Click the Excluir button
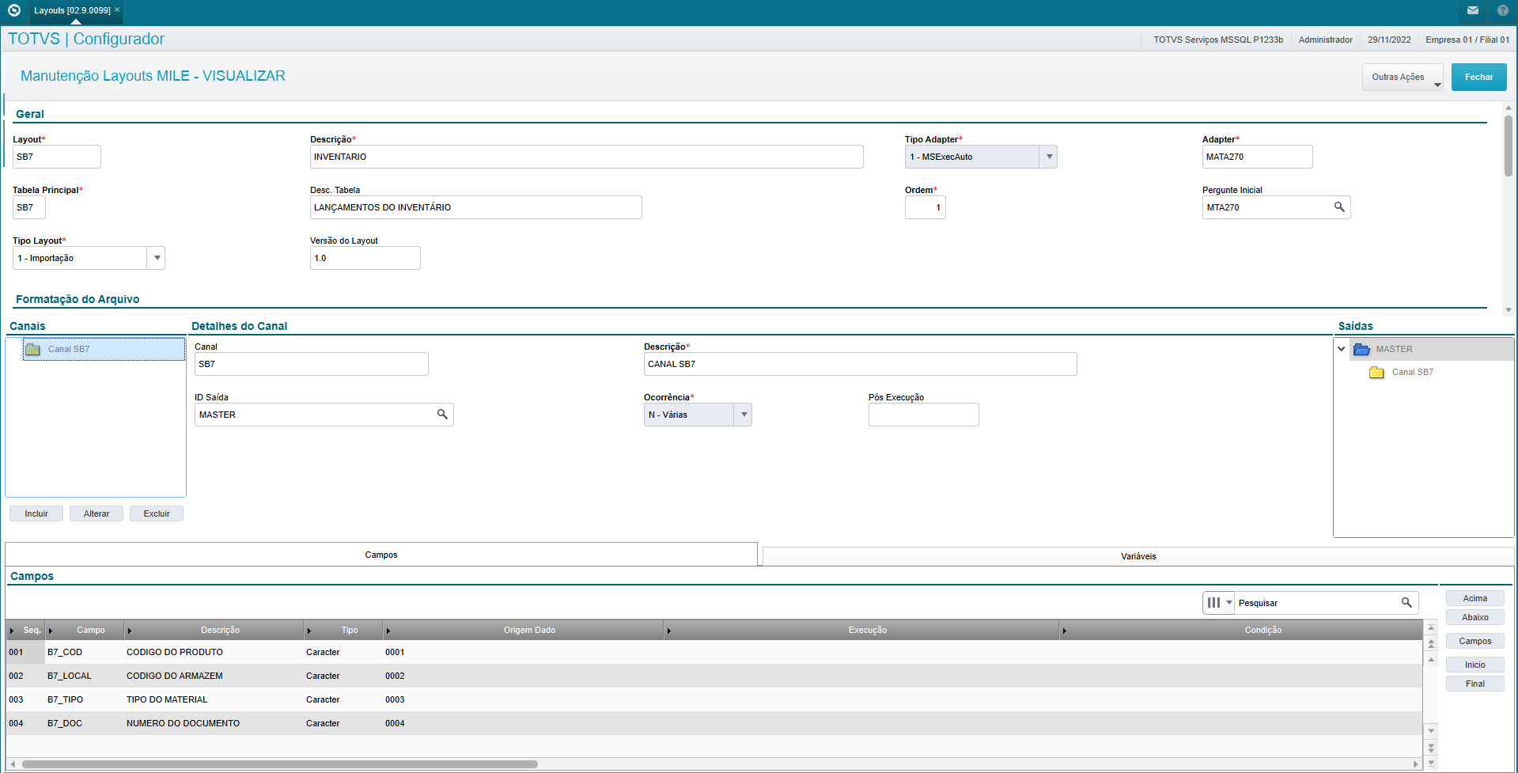 [157, 513]
